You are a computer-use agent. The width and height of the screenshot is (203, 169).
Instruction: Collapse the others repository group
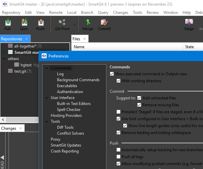pos(4,59)
